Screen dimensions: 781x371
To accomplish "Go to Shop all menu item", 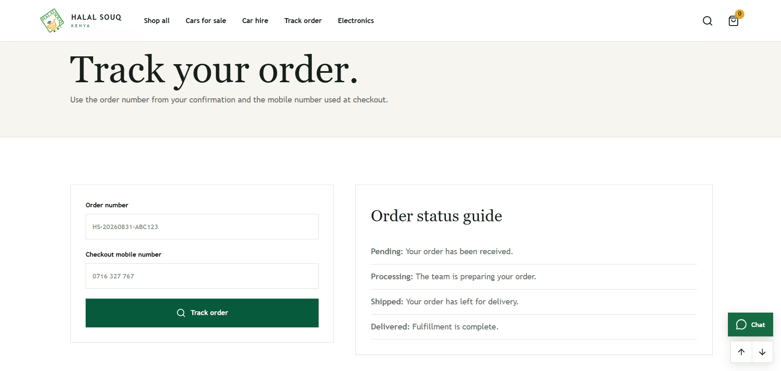I will [156, 21].
